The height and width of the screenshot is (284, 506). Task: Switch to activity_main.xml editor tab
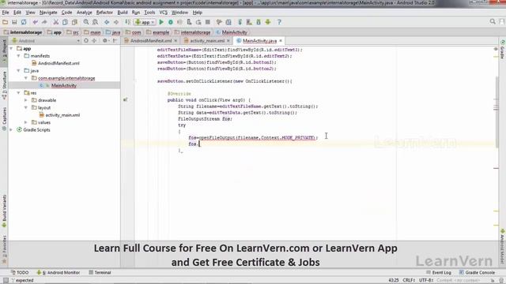tap(207, 41)
